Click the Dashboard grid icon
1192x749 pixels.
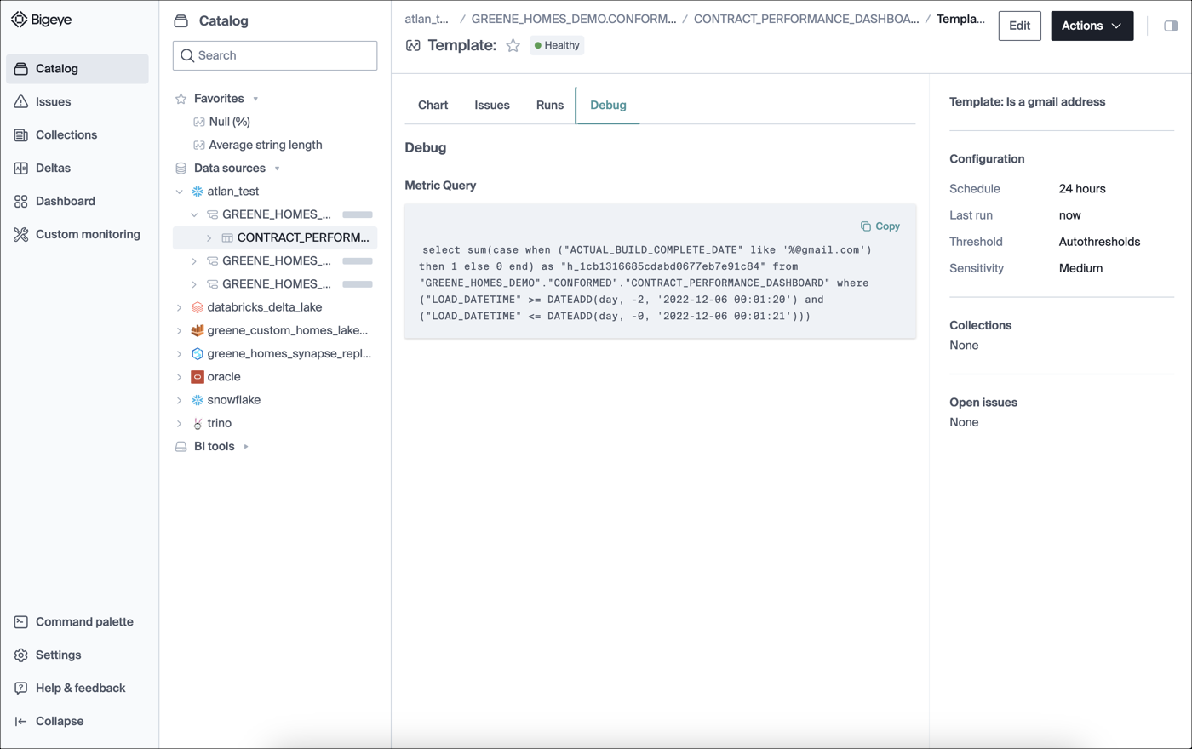21,202
